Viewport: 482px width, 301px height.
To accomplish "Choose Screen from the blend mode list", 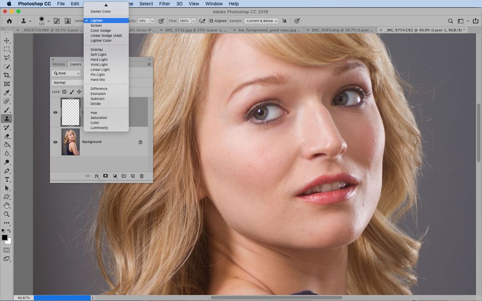I will tap(96, 25).
